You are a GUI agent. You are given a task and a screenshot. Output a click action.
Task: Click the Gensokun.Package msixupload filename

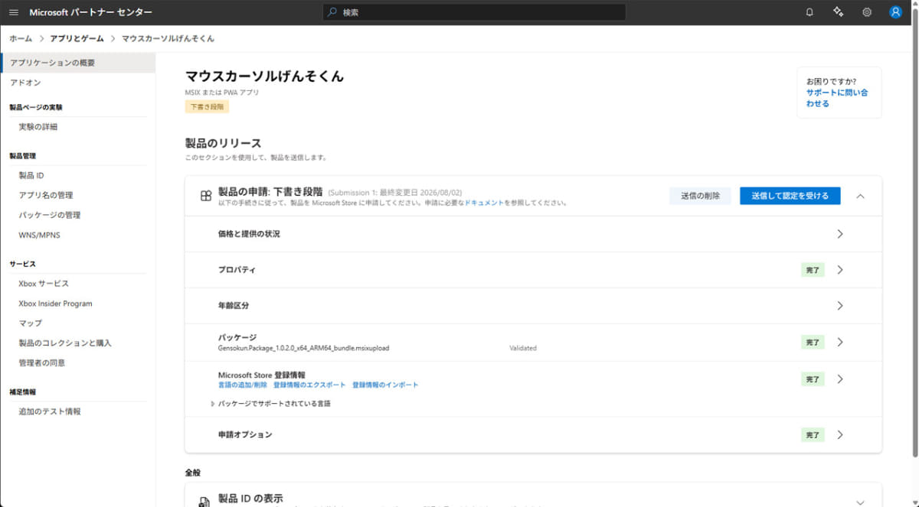click(303, 348)
